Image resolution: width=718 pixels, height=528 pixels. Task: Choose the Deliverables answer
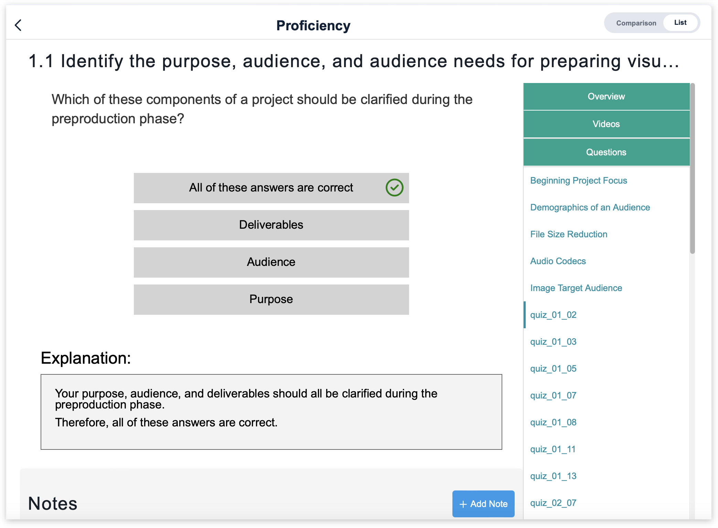point(271,225)
